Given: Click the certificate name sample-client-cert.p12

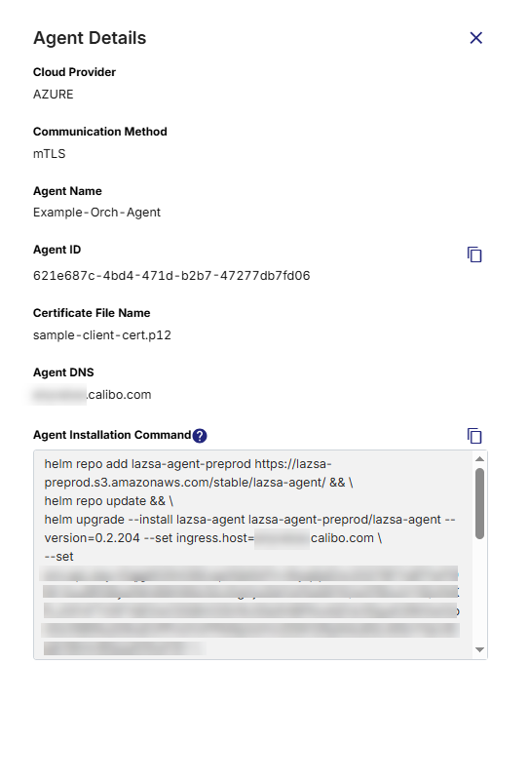Looking at the screenshot, I should coord(102,334).
